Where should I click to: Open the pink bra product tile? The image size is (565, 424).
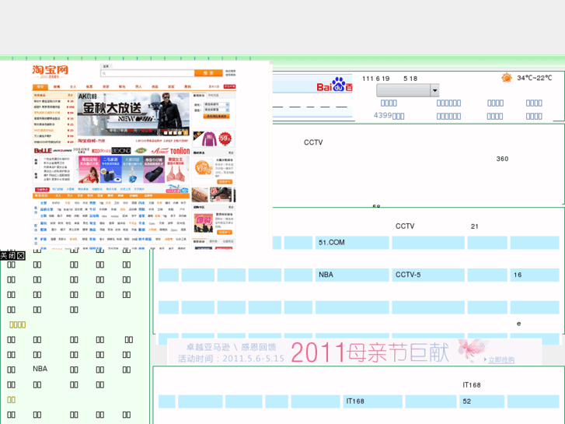(175, 170)
